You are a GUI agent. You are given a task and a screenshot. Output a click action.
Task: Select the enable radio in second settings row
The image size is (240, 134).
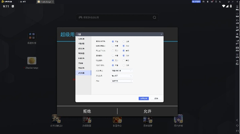(x=113, y=46)
